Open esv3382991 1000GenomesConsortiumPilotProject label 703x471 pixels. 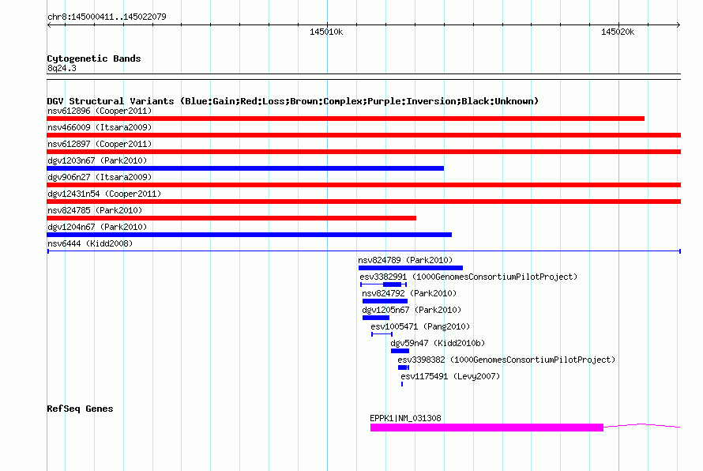pos(468,277)
